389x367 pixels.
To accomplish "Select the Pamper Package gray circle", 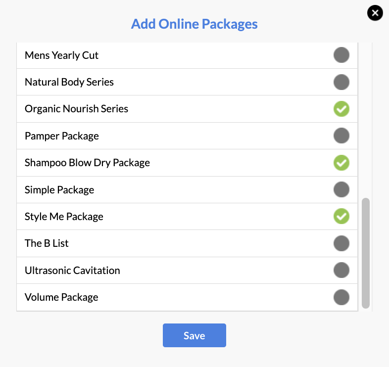I will pos(341,136).
